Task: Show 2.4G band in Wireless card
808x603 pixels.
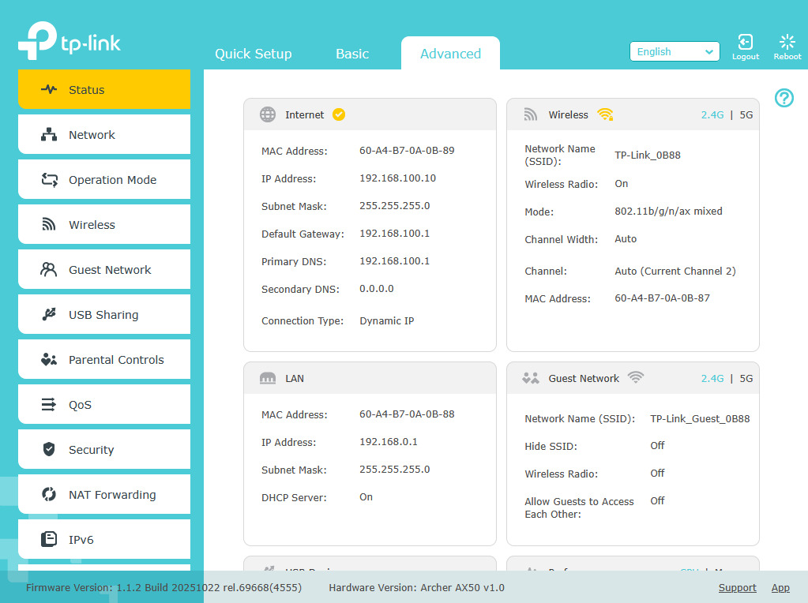Action: (712, 114)
